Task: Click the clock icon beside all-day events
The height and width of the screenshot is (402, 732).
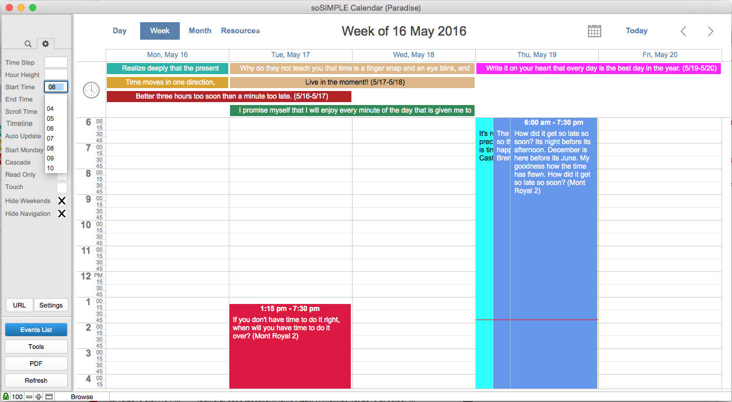Action: coord(91,90)
